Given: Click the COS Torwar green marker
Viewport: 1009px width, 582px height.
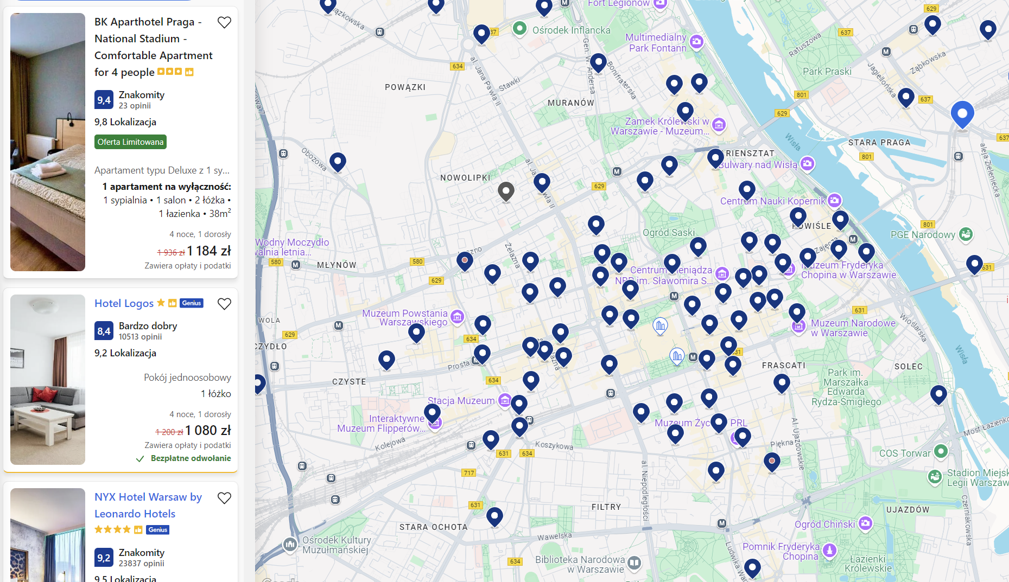Looking at the screenshot, I should pyautogui.click(x=941, y=451).
